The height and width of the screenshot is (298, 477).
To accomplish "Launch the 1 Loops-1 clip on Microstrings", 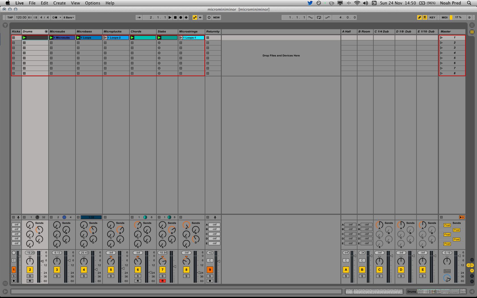I will pyautogui.click(x=181, y=37).
